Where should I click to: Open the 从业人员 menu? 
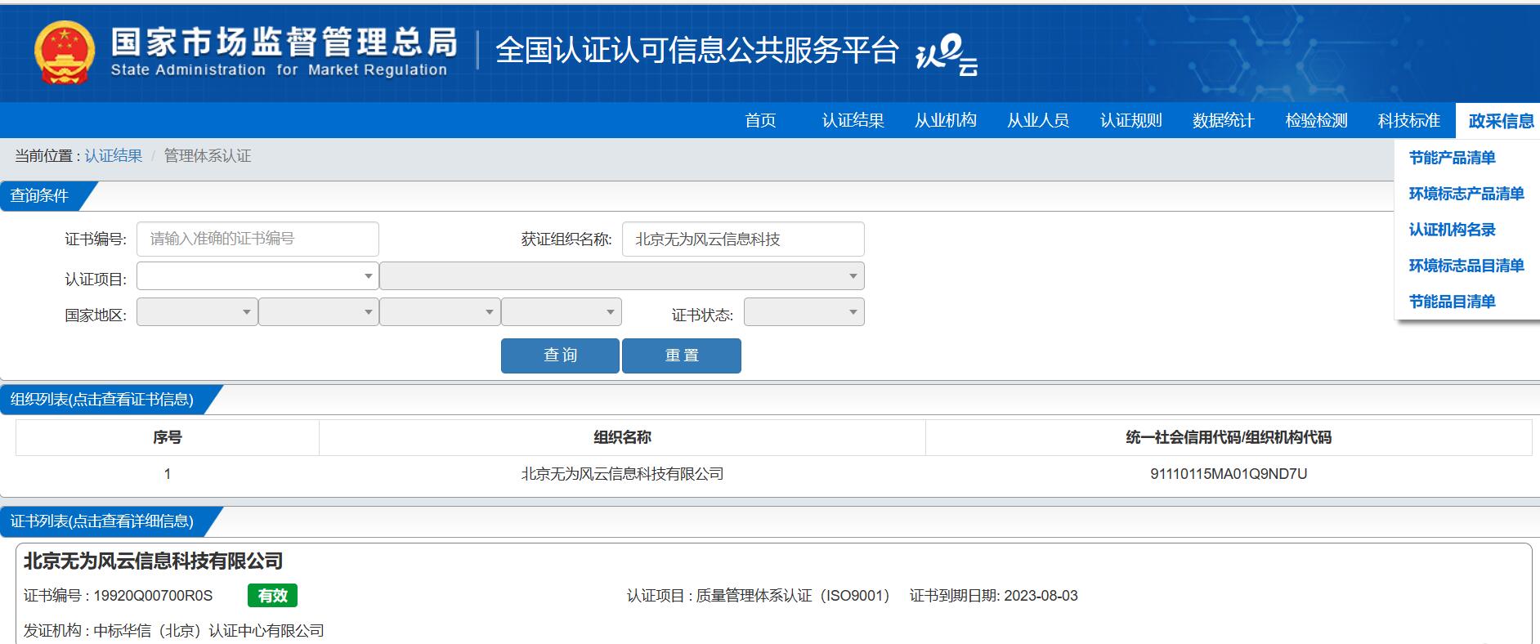click(1038, 120)
